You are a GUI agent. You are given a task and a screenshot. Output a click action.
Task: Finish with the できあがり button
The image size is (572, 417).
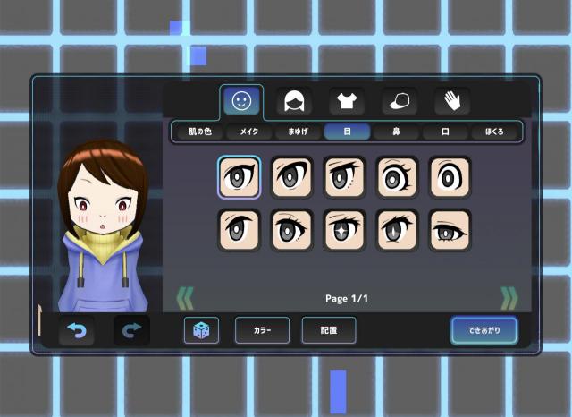[484, 330]
